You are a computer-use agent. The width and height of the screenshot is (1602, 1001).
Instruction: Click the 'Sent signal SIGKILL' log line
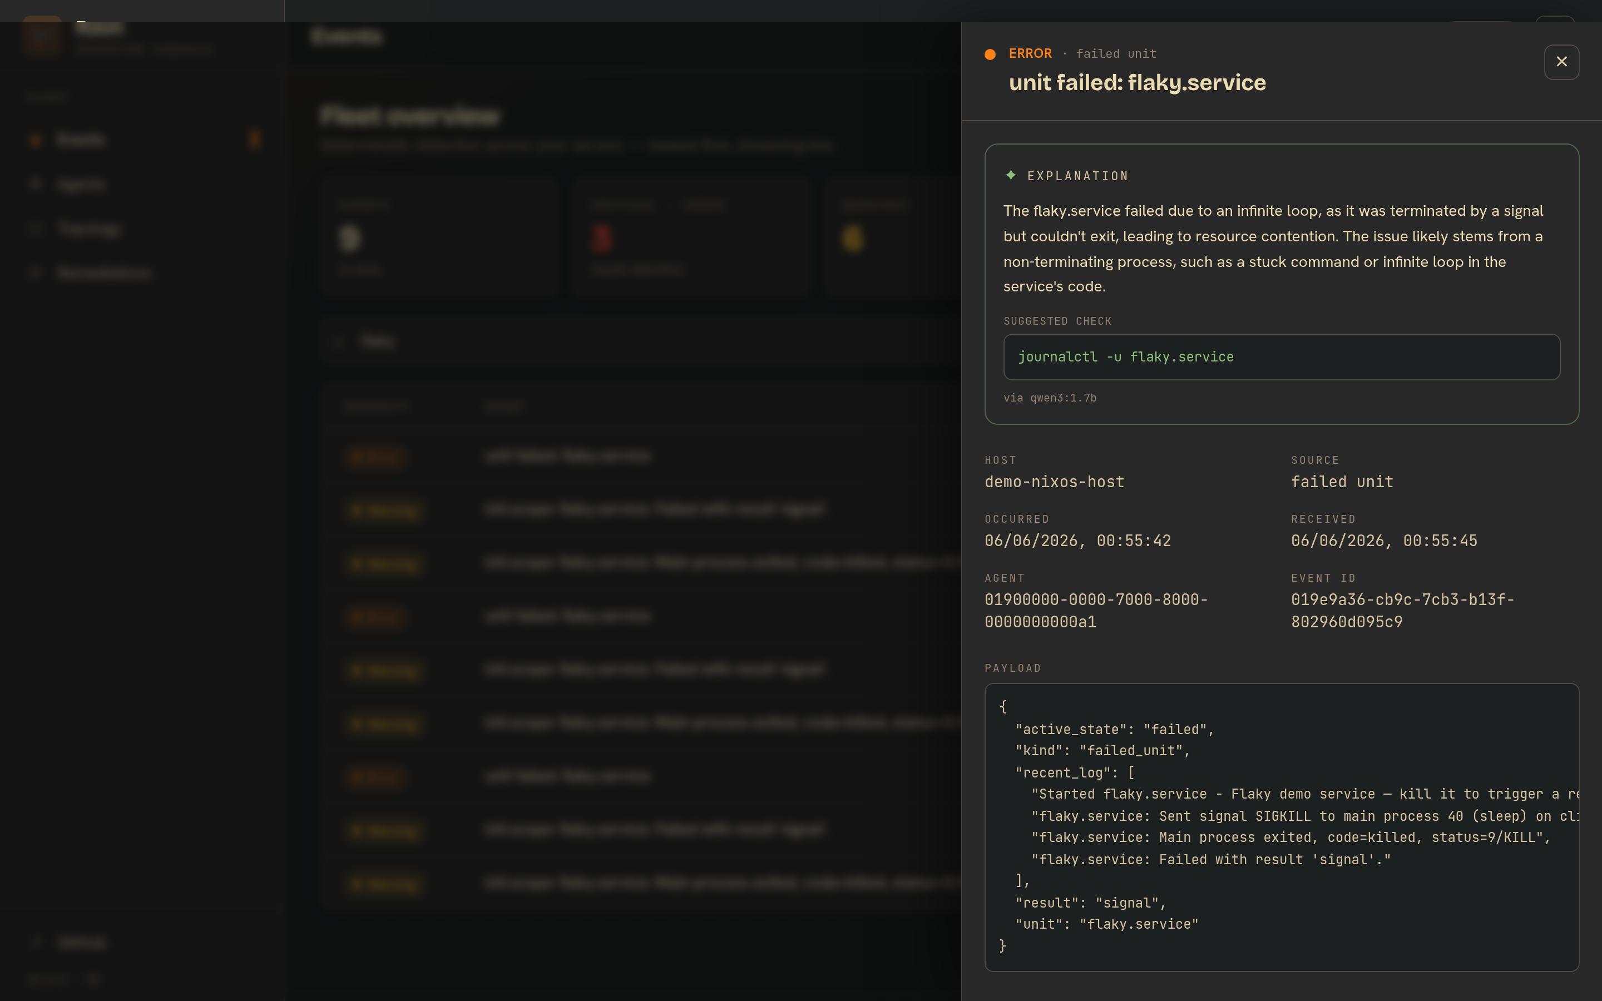1304,816
